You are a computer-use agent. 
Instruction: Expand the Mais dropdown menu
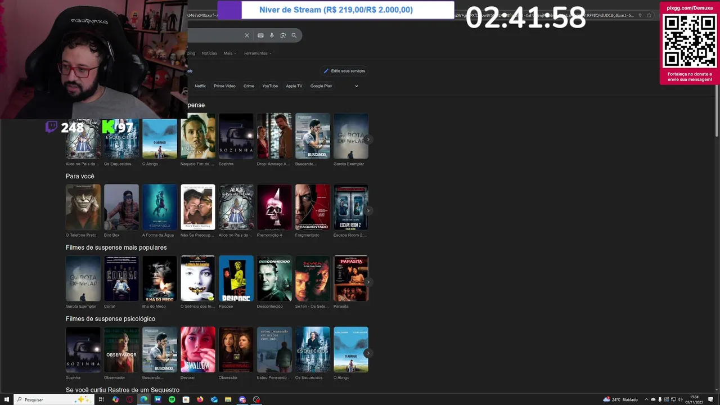(229, 53)
